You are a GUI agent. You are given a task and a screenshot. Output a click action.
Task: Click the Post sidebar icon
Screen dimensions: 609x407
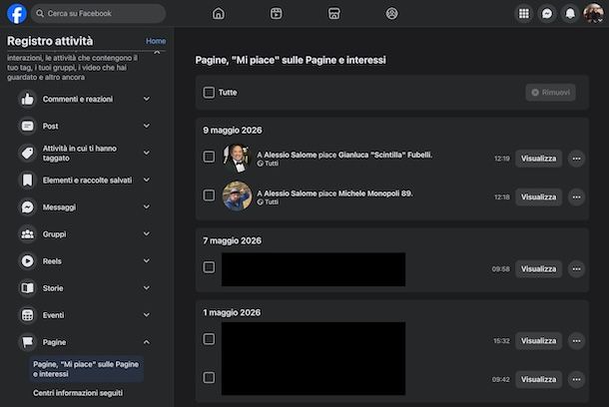tap(28, 126)
